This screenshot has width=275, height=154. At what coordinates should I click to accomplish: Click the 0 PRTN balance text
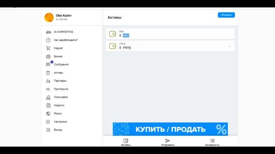pyautogui.click(x=125, y=48)
